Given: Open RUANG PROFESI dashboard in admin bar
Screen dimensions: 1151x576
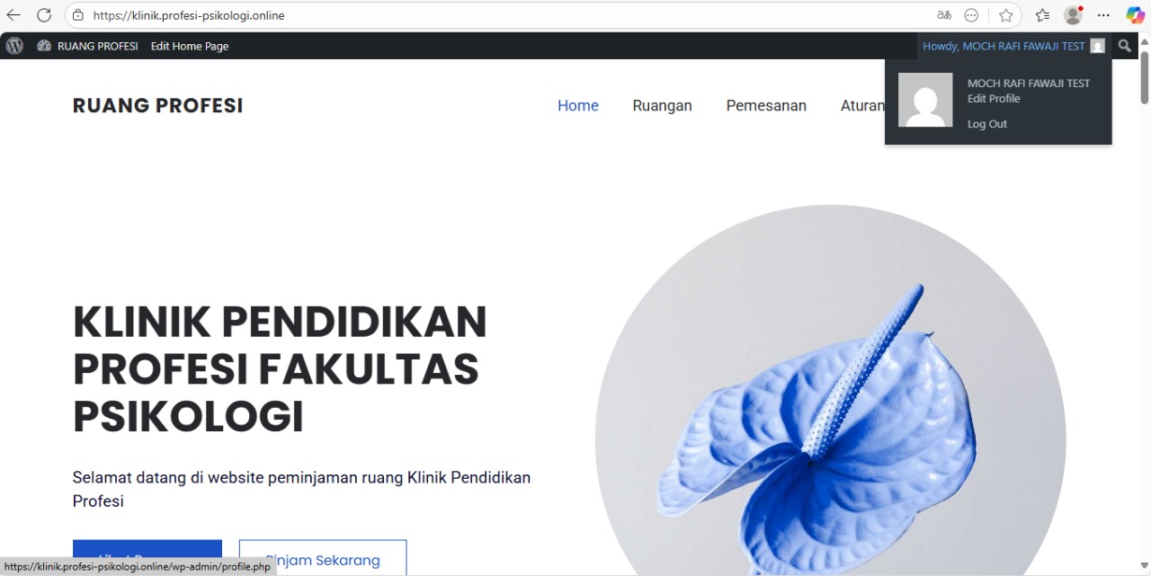Looking at the screenshot, I should click(87, 46).
